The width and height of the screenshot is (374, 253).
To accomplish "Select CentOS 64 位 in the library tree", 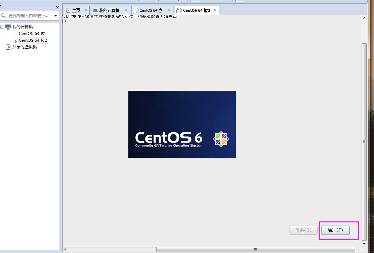I will [x=32, y=34].
